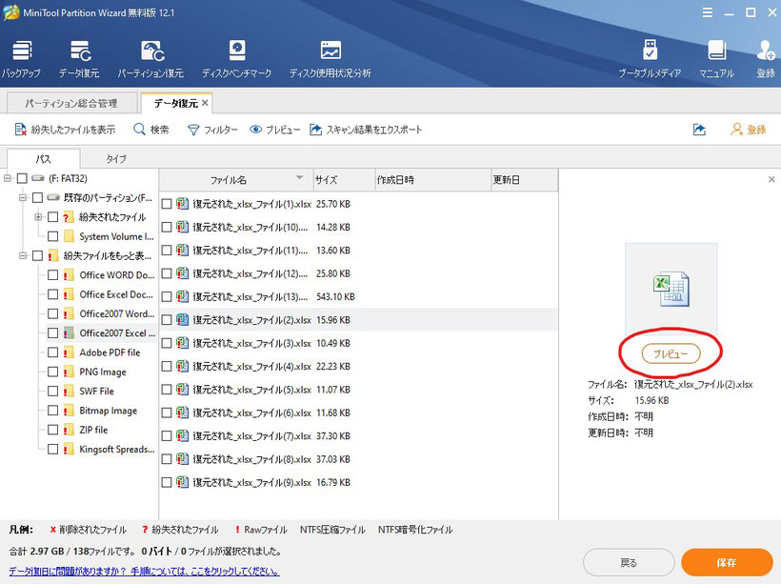Start the ディスクベンチマーク tool
The width and height of the screenshot is (781, 584).
pos(236,59)
